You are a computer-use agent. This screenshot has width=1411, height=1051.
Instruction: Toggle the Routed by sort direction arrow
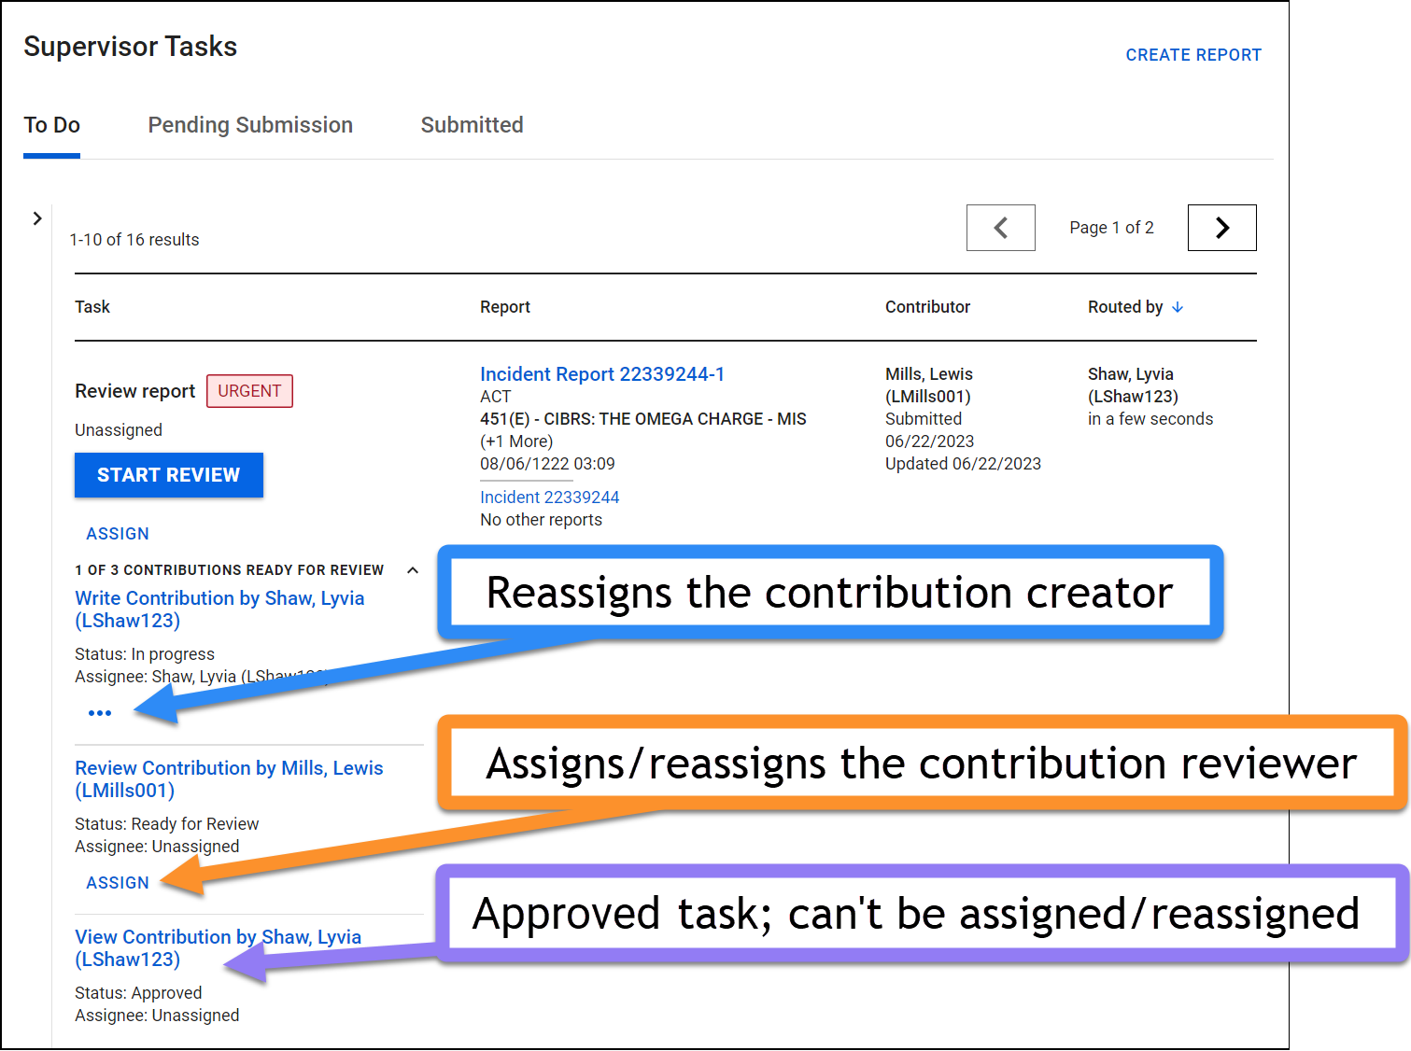pos(1177,306)
